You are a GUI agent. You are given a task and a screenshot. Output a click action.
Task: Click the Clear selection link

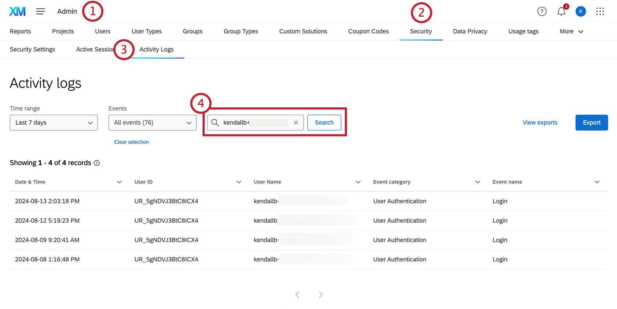point(131,142)
